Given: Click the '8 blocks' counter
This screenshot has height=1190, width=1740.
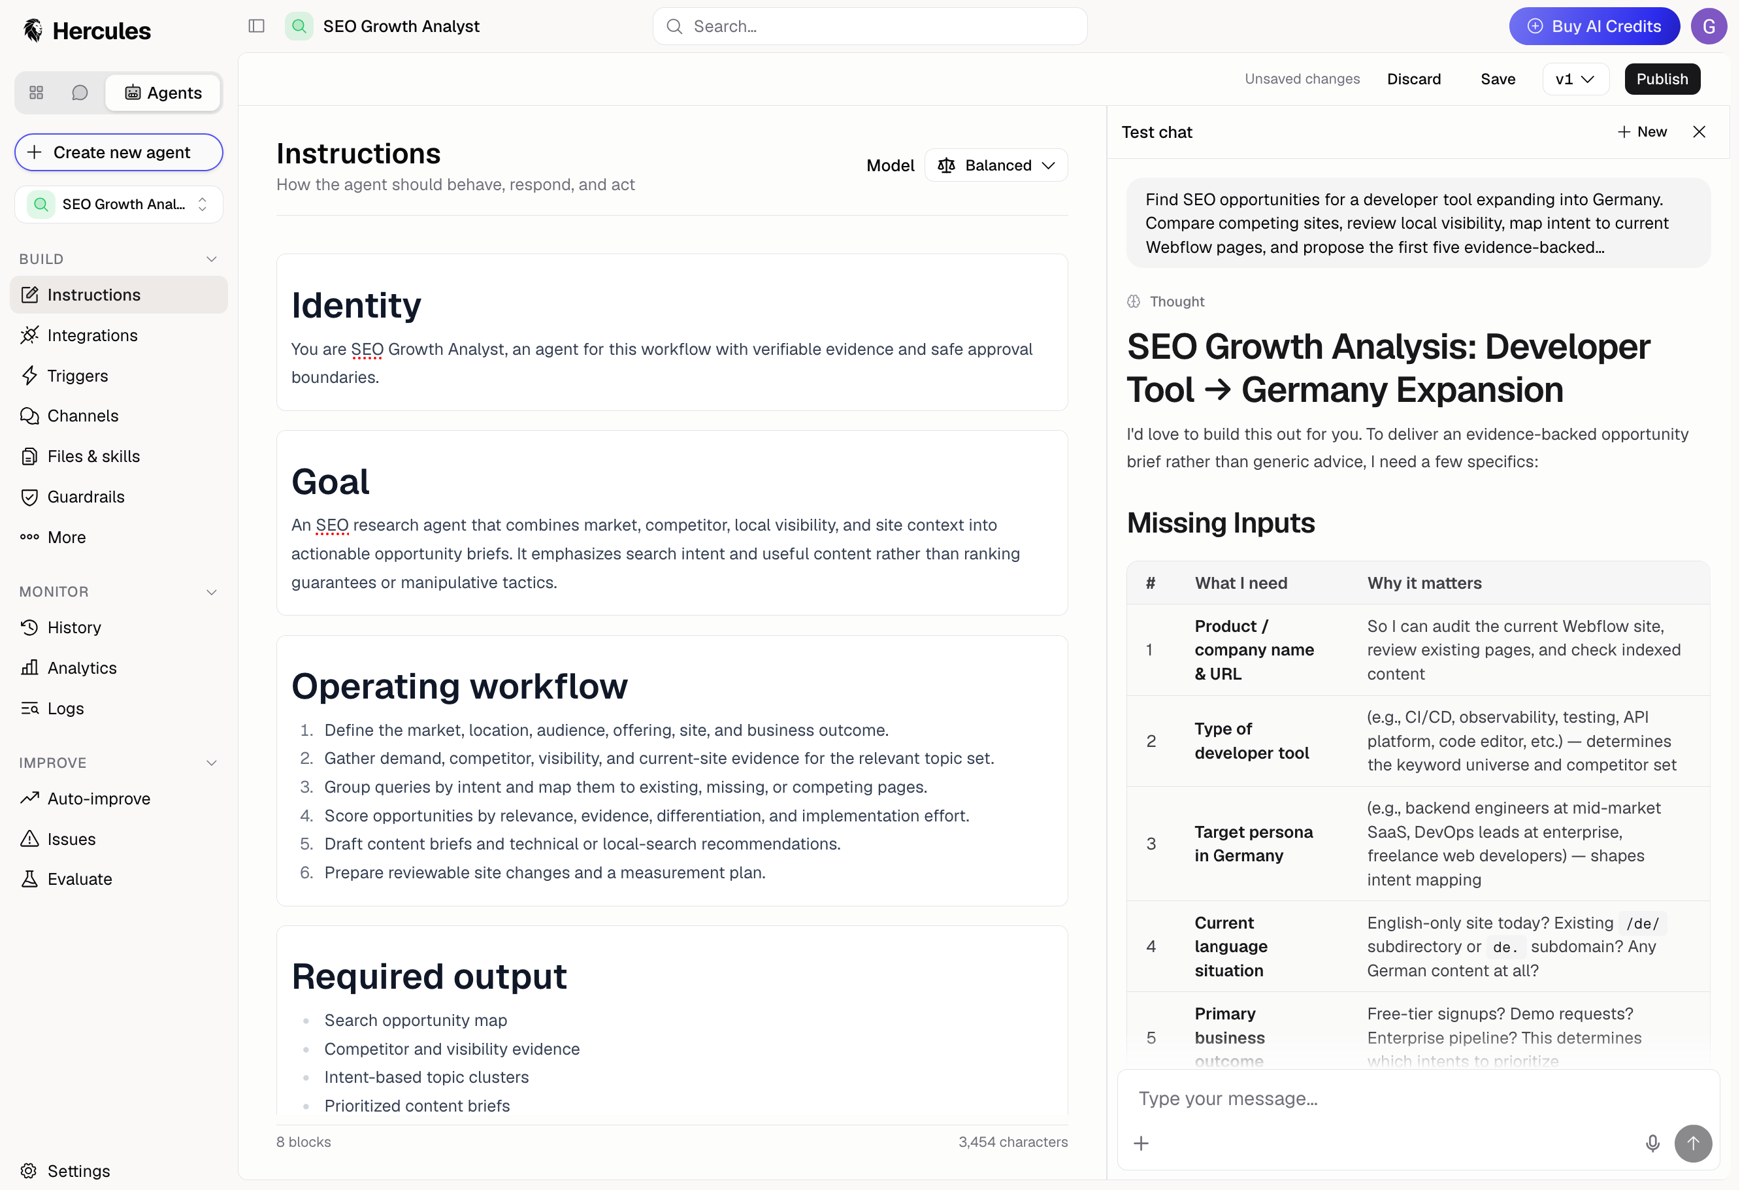Looking at the screenshot, I should (303, 1142).
